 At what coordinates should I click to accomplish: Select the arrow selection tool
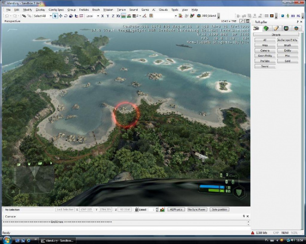55,16
